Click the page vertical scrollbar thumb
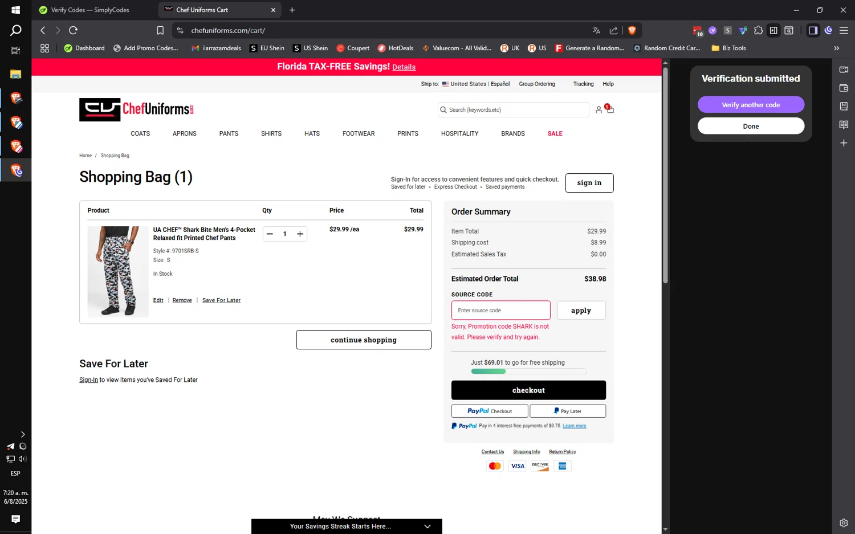Screen dimensions: 855x534 665,176
